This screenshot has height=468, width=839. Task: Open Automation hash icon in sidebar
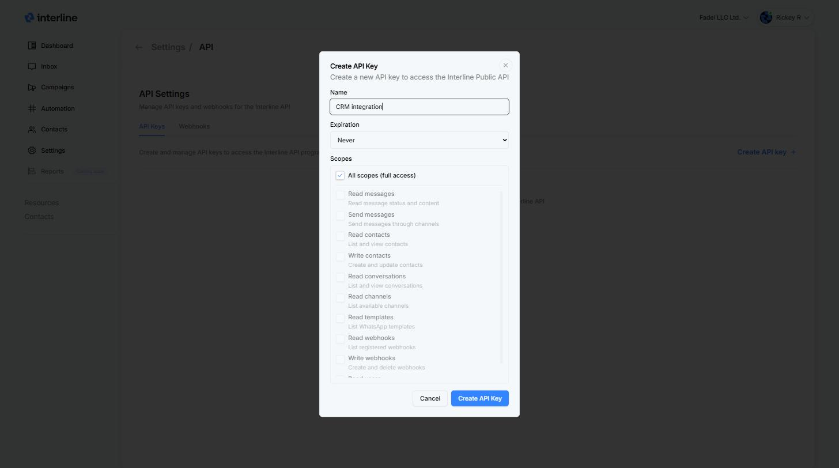[x=32, y=108]
